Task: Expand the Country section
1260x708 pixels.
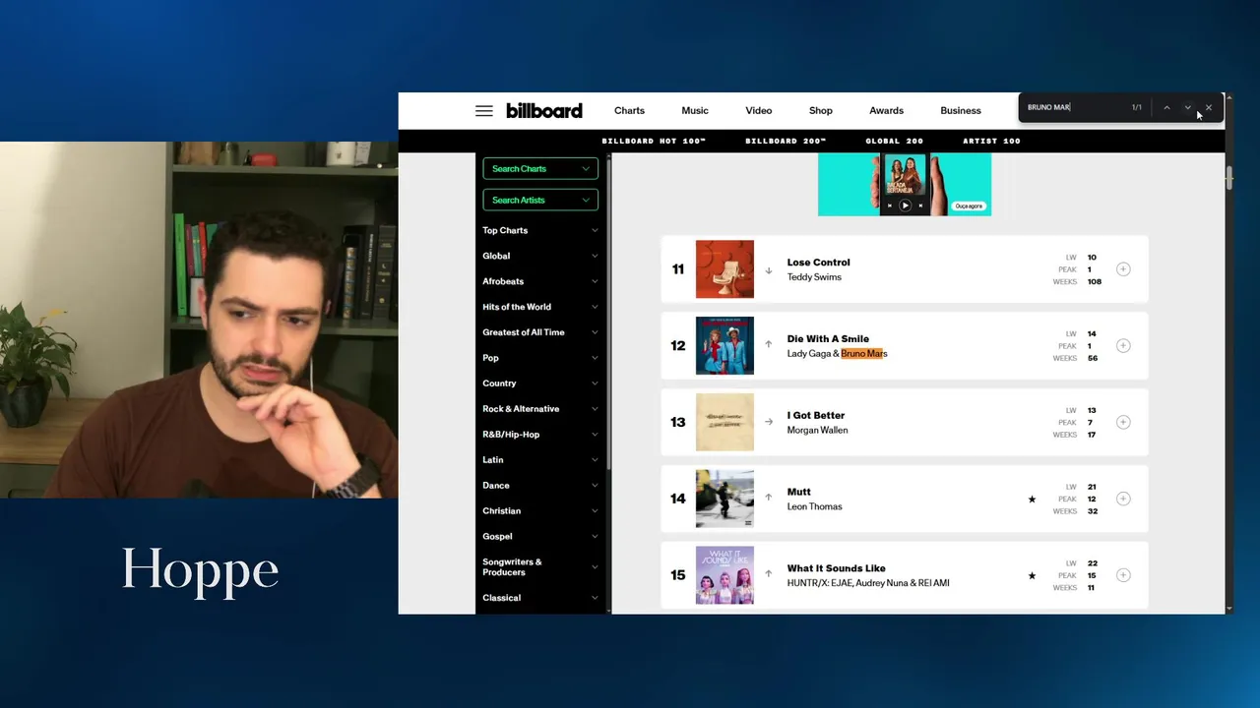Action: (x=540, y=383)
